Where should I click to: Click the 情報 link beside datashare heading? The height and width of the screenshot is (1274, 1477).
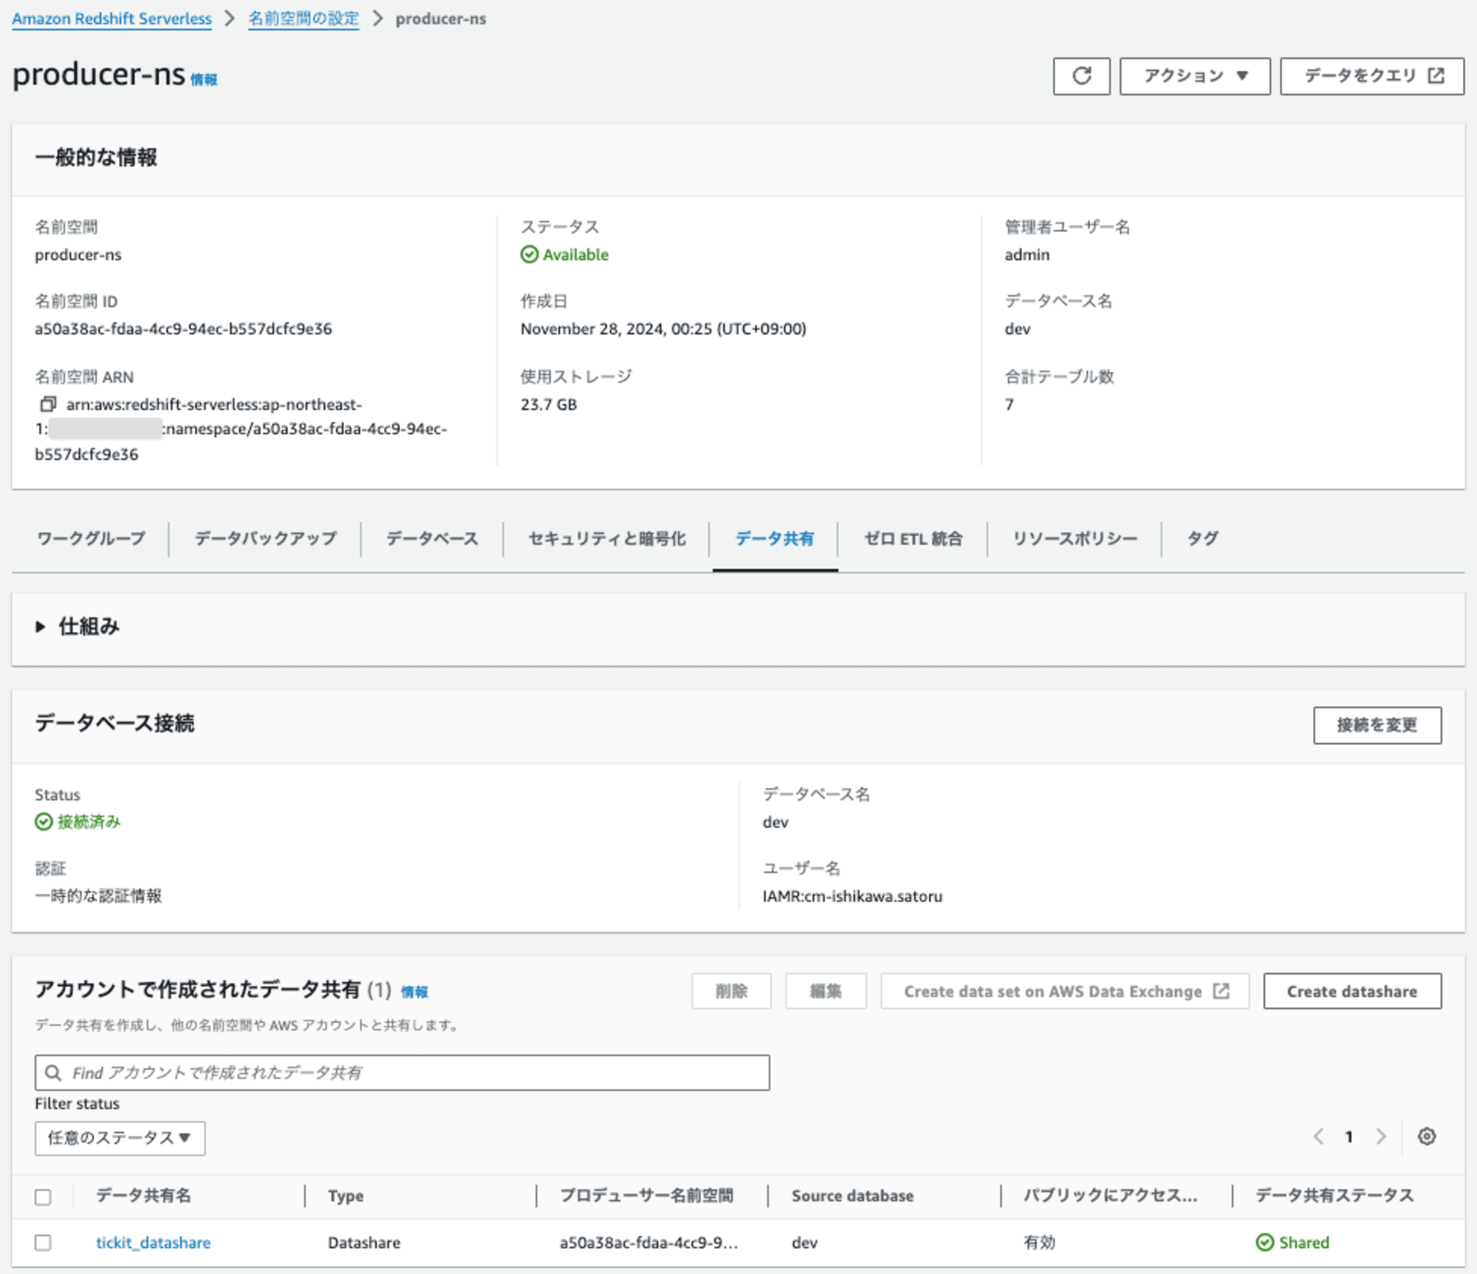tap(414, 992)
